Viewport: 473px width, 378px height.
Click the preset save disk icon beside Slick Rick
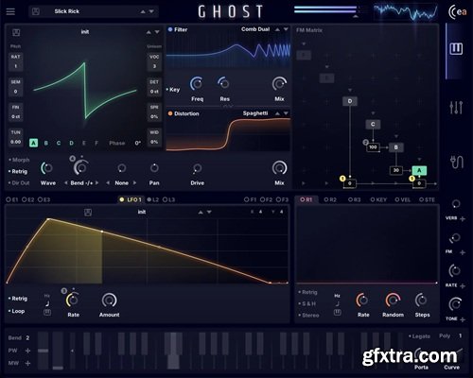(x=36, y=11)
